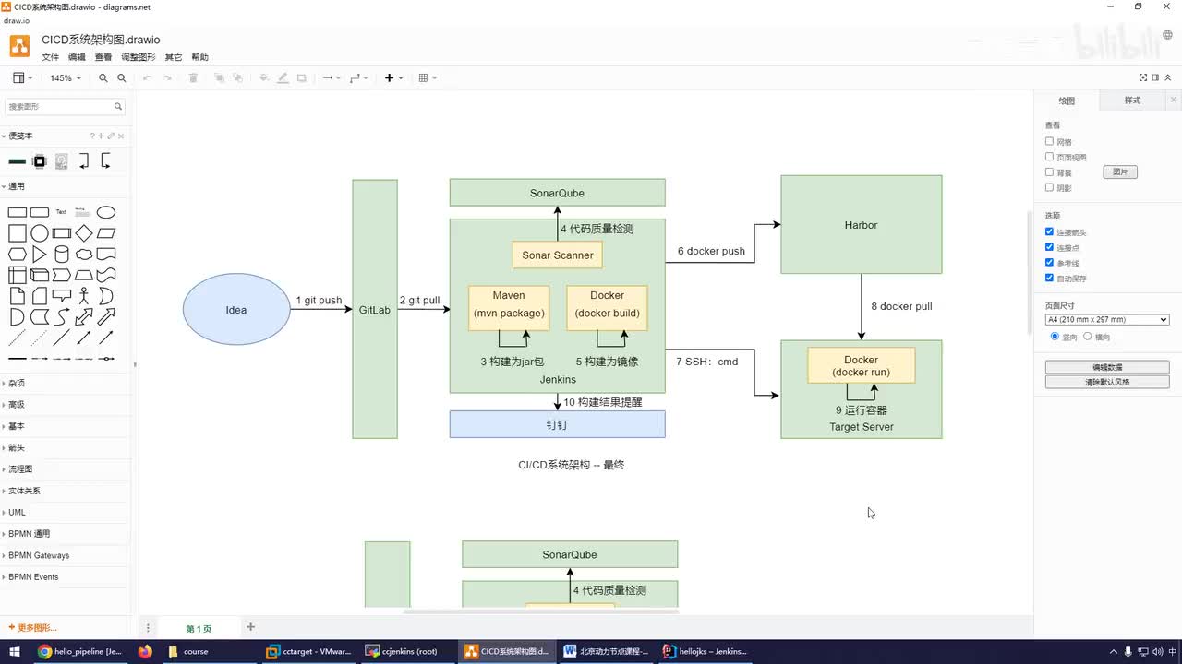Open the 调整图形 Arrange menu

139,57
